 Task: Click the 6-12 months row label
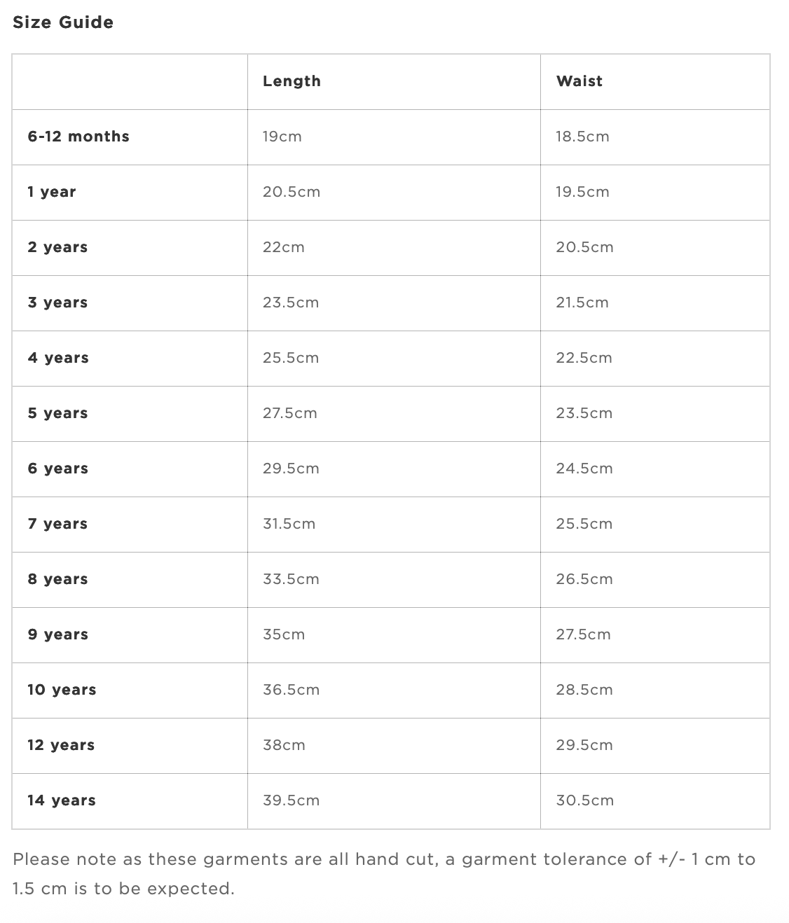(x=78, y=137)
